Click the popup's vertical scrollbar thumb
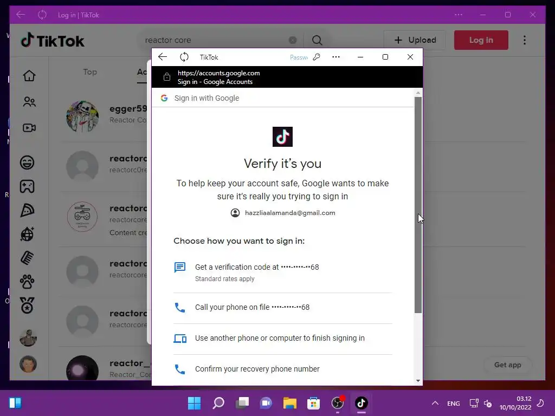 pyautogui.click(x=418, y=204)
